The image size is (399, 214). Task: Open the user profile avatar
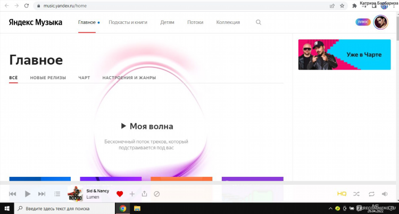(x=381, y=22)
